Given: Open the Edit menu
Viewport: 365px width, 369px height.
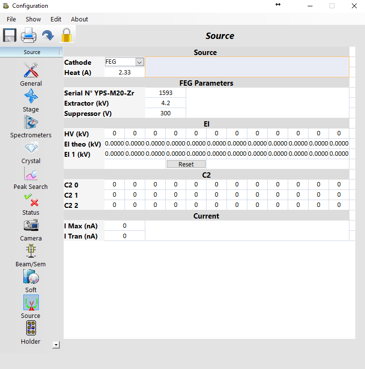Looking at the screenshot, I should point(56,19).
